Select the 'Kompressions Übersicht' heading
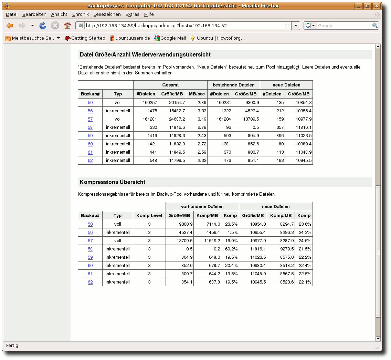The width and height of the screenshot is (391, 360). pyautogui.click(x=113, y=182)
